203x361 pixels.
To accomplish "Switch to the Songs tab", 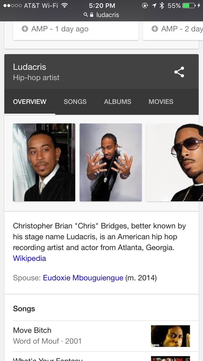I will tap(75, 102).
